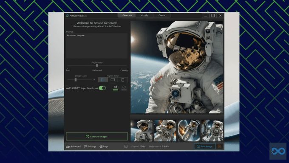
Task: Open Settings in the bottom bar
Action: click(x=90, y=146)
